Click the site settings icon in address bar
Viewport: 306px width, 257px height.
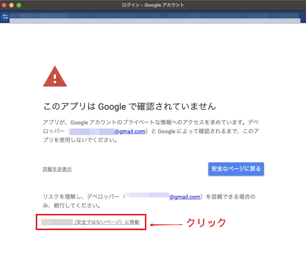[x=5, y=17]
